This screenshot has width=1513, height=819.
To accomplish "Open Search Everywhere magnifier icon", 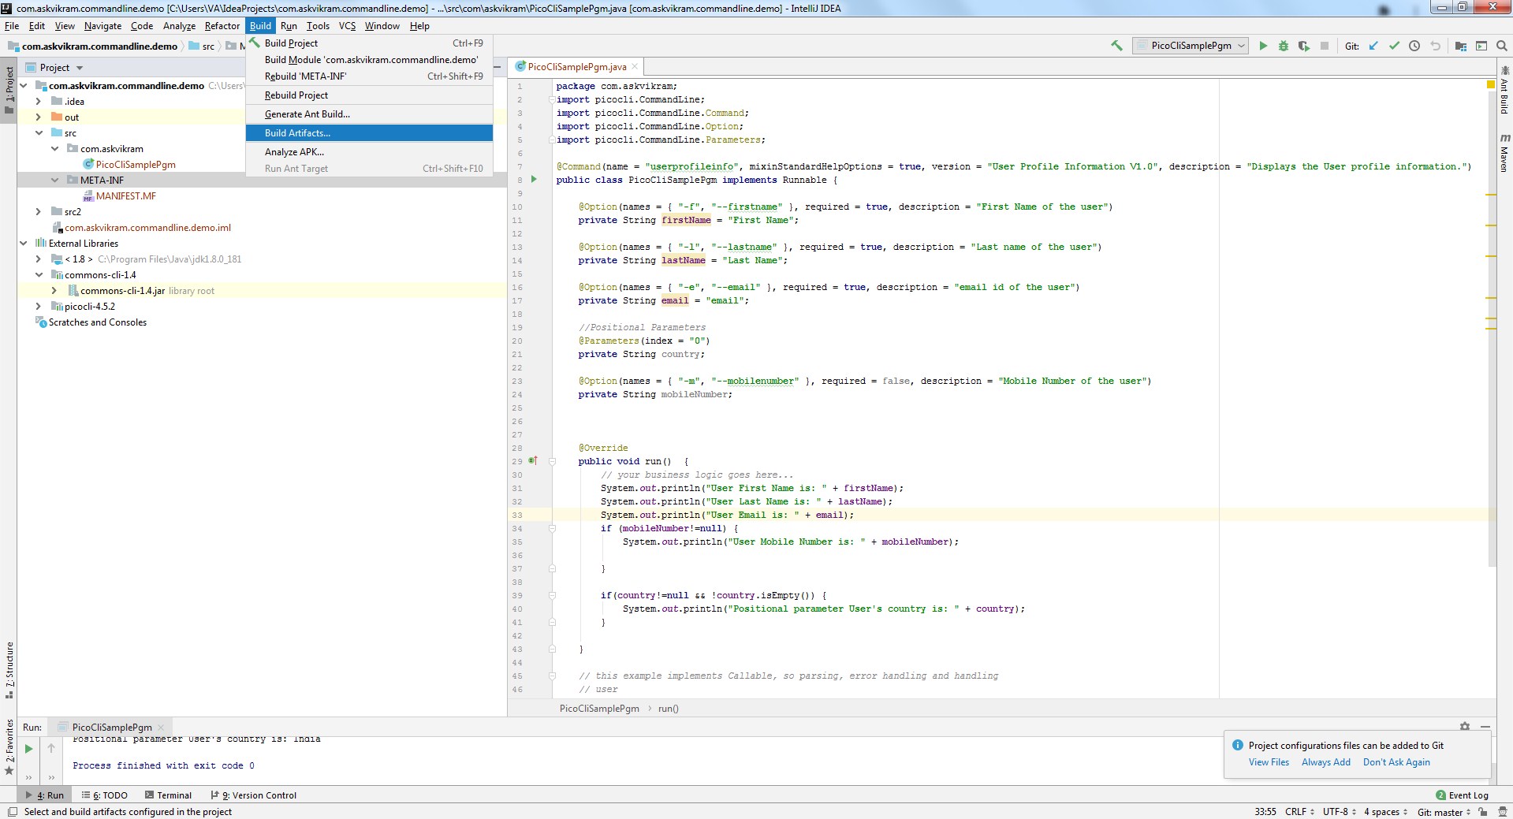I will [1502, 46].
